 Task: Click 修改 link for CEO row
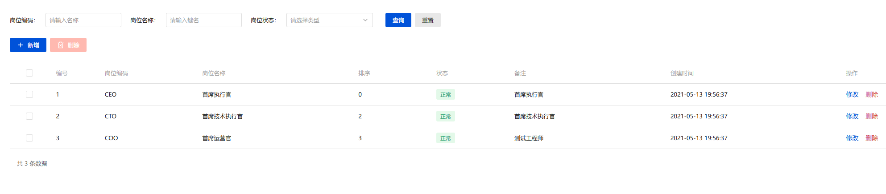[852, 94]
